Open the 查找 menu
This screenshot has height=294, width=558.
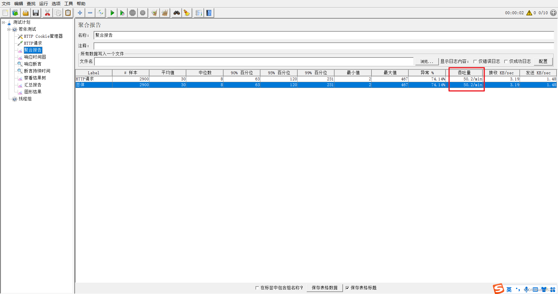pos(31,3)
